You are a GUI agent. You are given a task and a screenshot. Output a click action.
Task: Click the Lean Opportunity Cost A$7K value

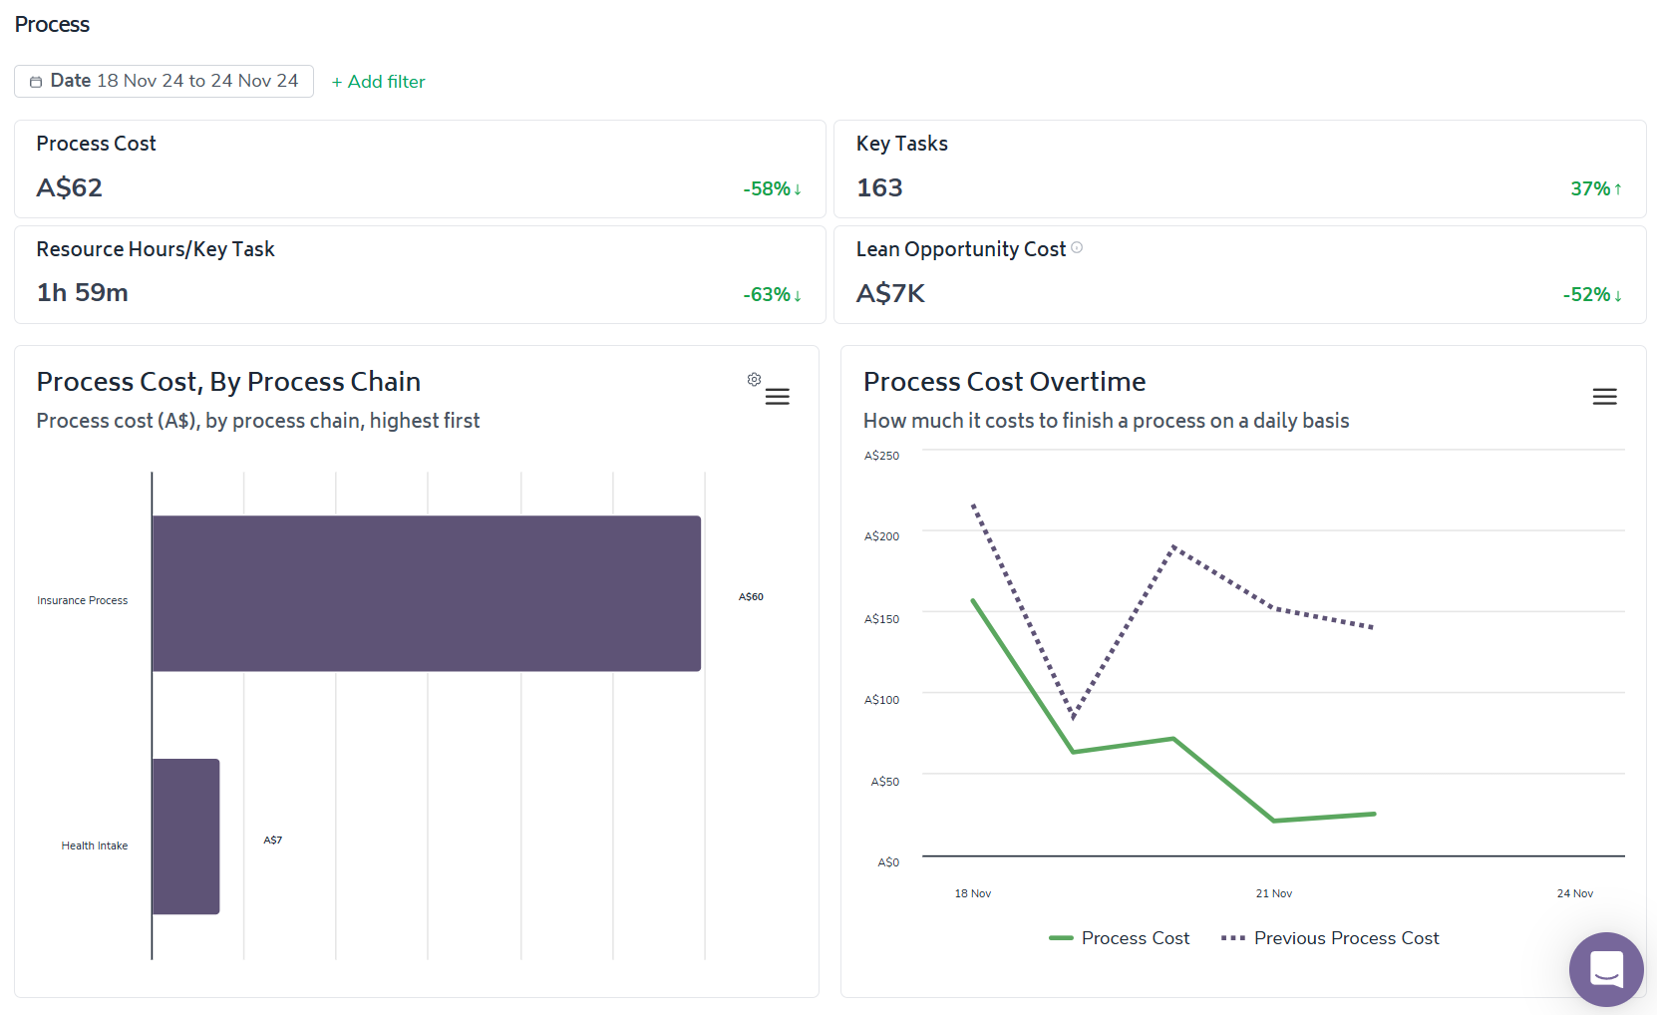890,293
